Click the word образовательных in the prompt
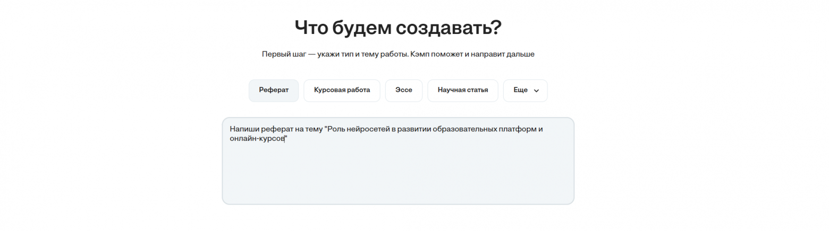Viewport: 829px width, 231px height. (466, 129)
